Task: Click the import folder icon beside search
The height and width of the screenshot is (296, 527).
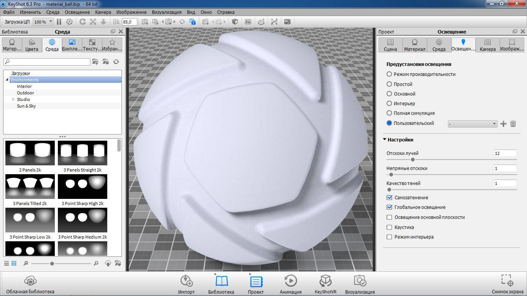Action: click(x=105, y=62)
